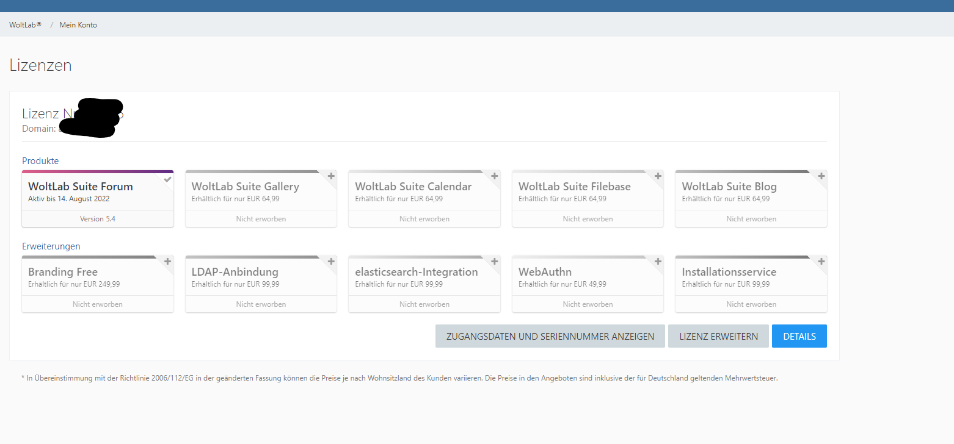Select the WoltLab Suite Forum product title
Screen dimensions: 954x444
click(x=81, y=187)
